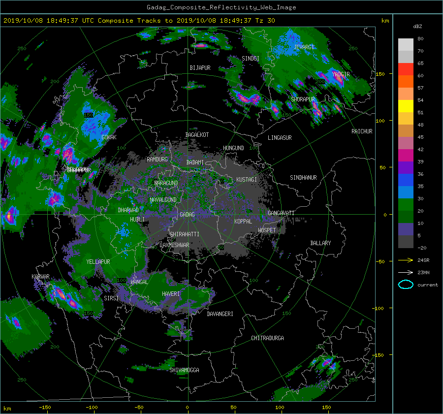Screen dimensions: 443x414
Task: Click the SHORAPUR label
Action: [303, 99]
